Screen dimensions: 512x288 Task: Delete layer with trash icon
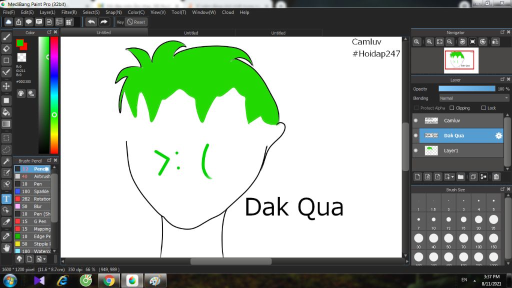tap(496, 176)
